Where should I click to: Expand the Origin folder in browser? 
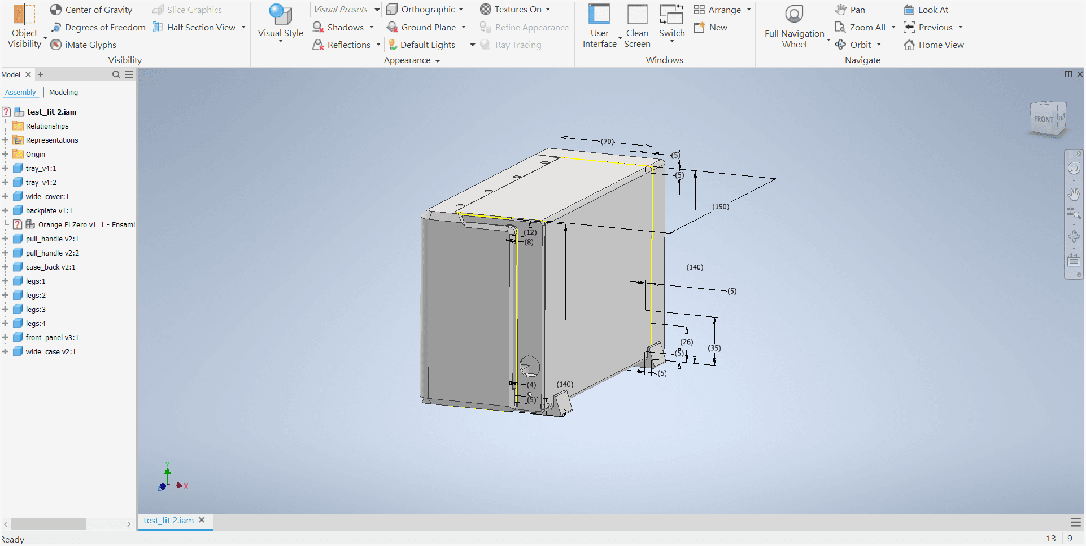5,154
